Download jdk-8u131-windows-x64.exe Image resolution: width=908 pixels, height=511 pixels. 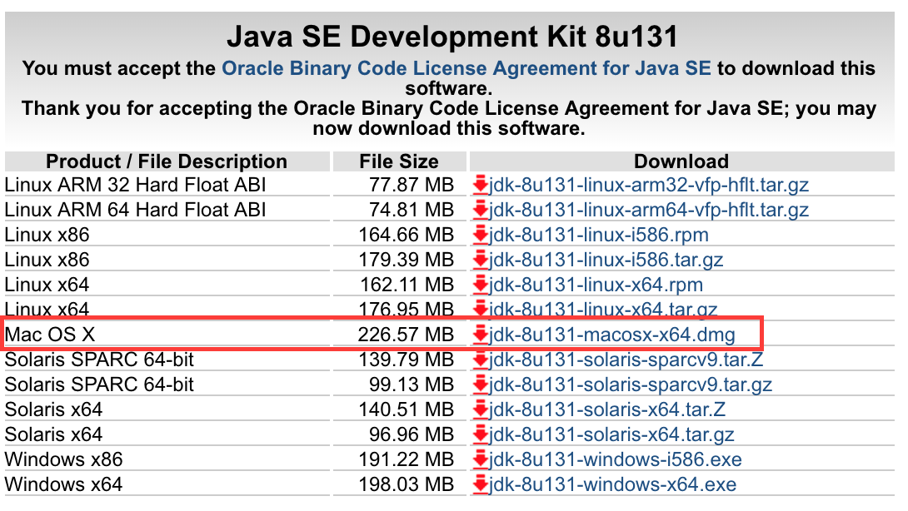pos(598,484)
